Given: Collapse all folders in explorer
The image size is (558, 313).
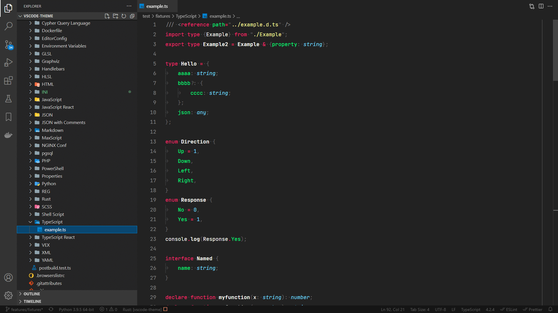Looking at the screenshot, I should [132, 16].
